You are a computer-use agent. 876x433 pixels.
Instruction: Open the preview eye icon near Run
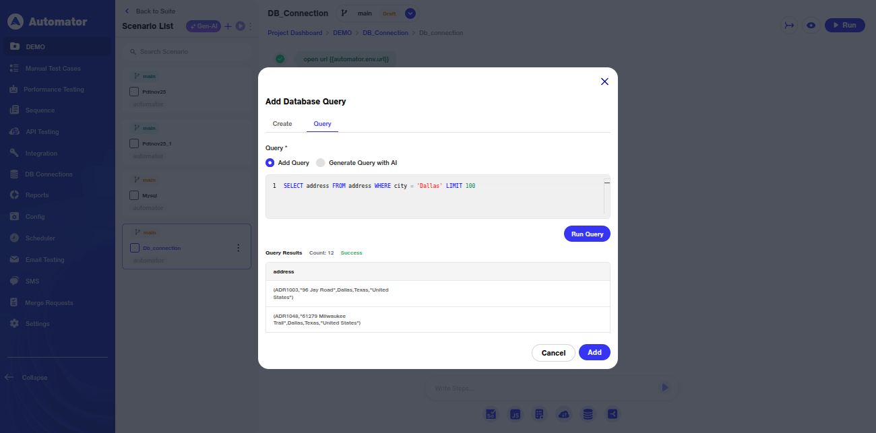(811, 25)
